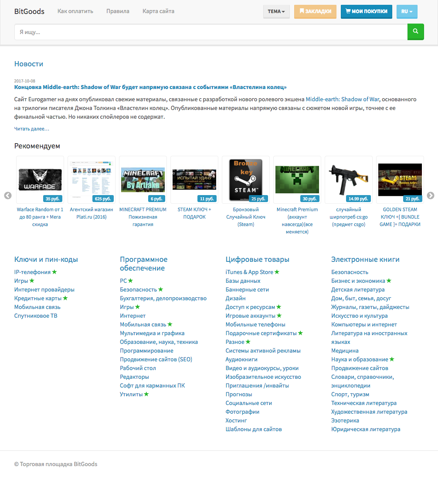Select the Bronze key Steam thumbnail

(246, 180)
